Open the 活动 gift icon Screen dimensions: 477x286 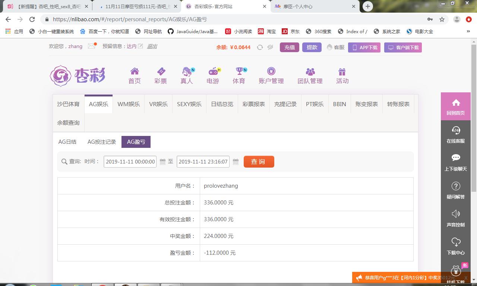coord(342,71)
